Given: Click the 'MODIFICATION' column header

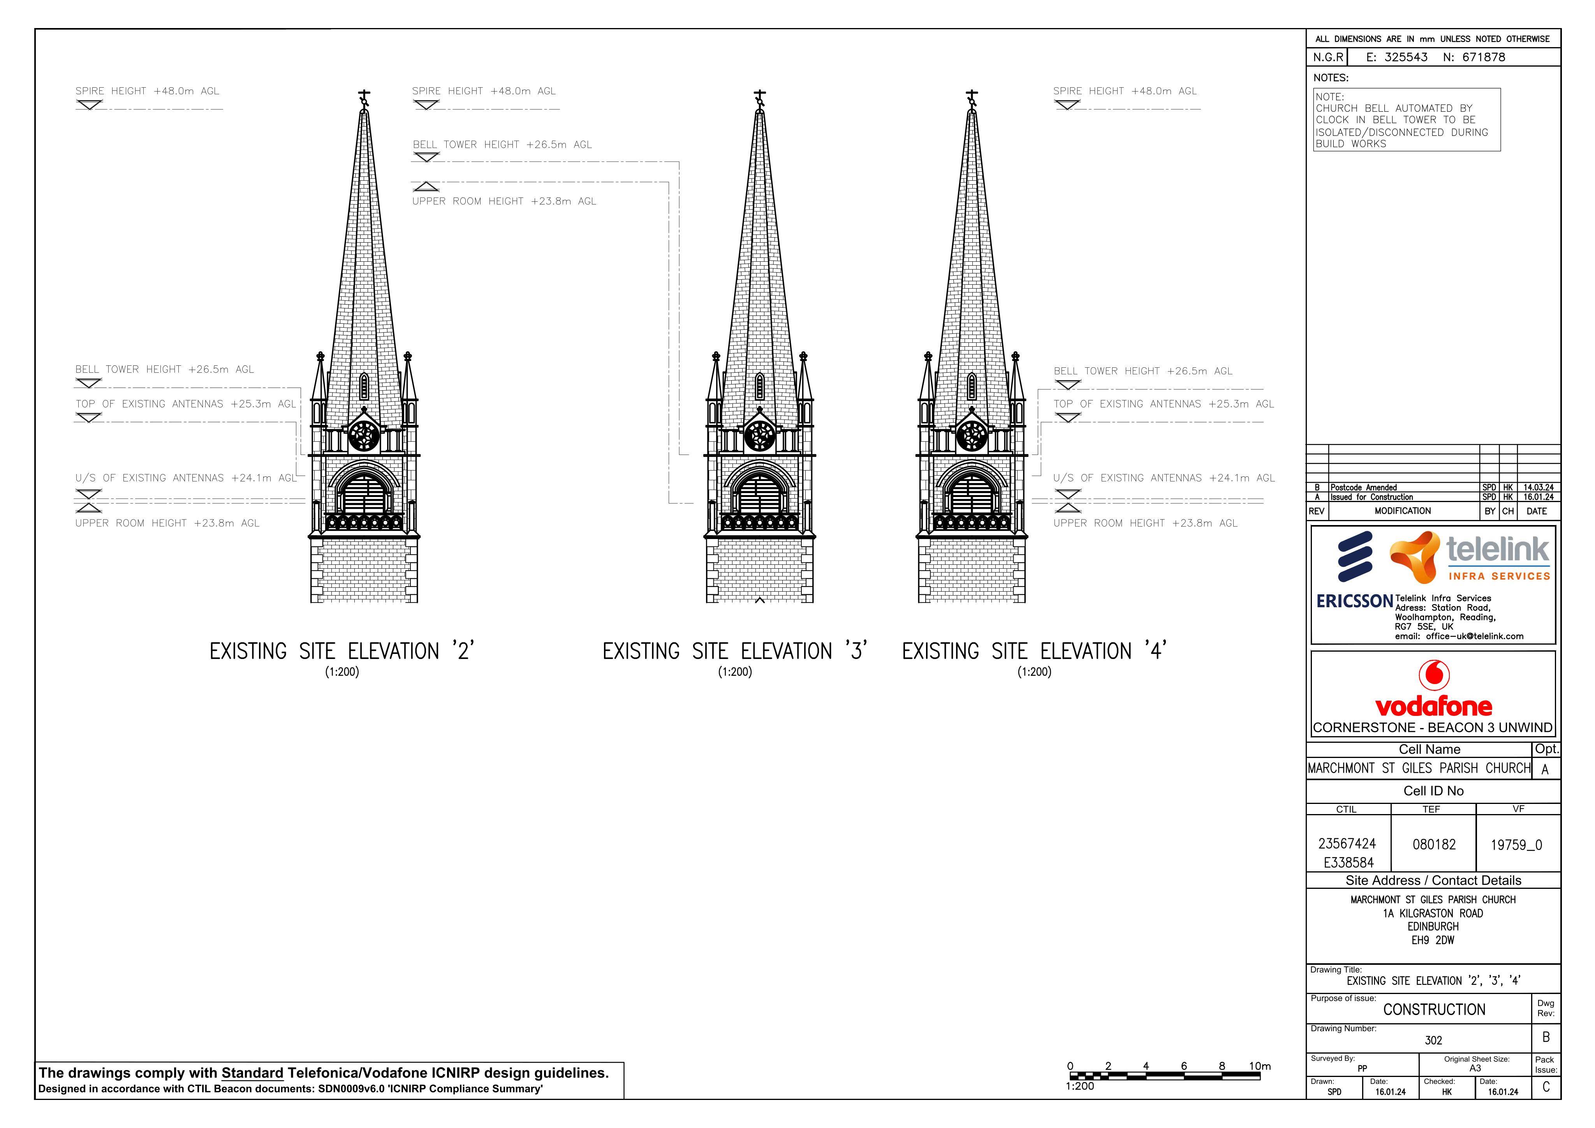Looking at the screenshot, I should point(1403,511).
